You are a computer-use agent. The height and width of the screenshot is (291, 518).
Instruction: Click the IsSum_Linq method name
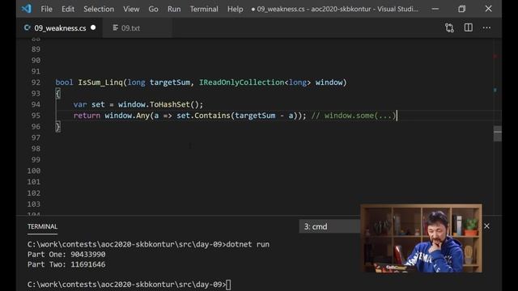point(100,82)
